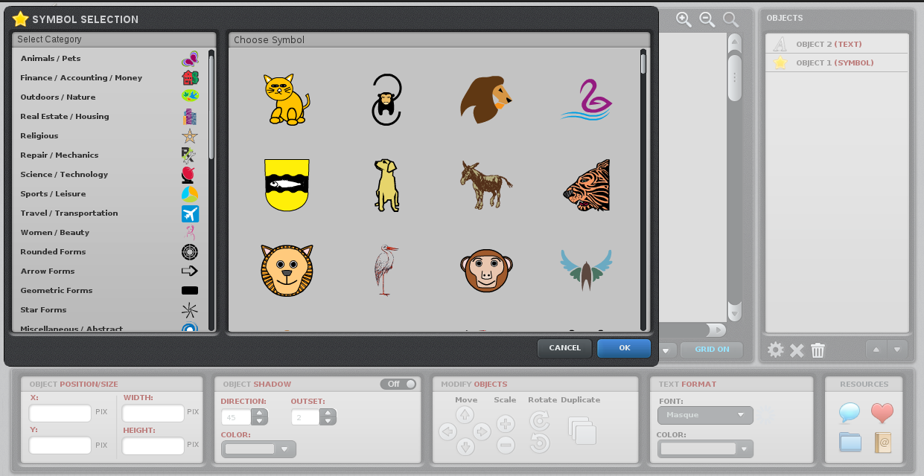The height and width of the screenshot is (476, 924).
Task: Open the blue folder resource icon
Action: tap(850, 443)
